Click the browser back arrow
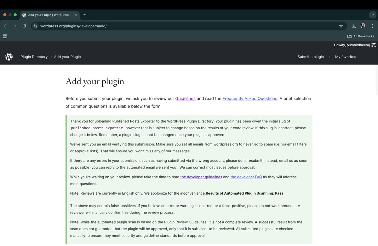378x246 pixels. [x=5, y=26]
